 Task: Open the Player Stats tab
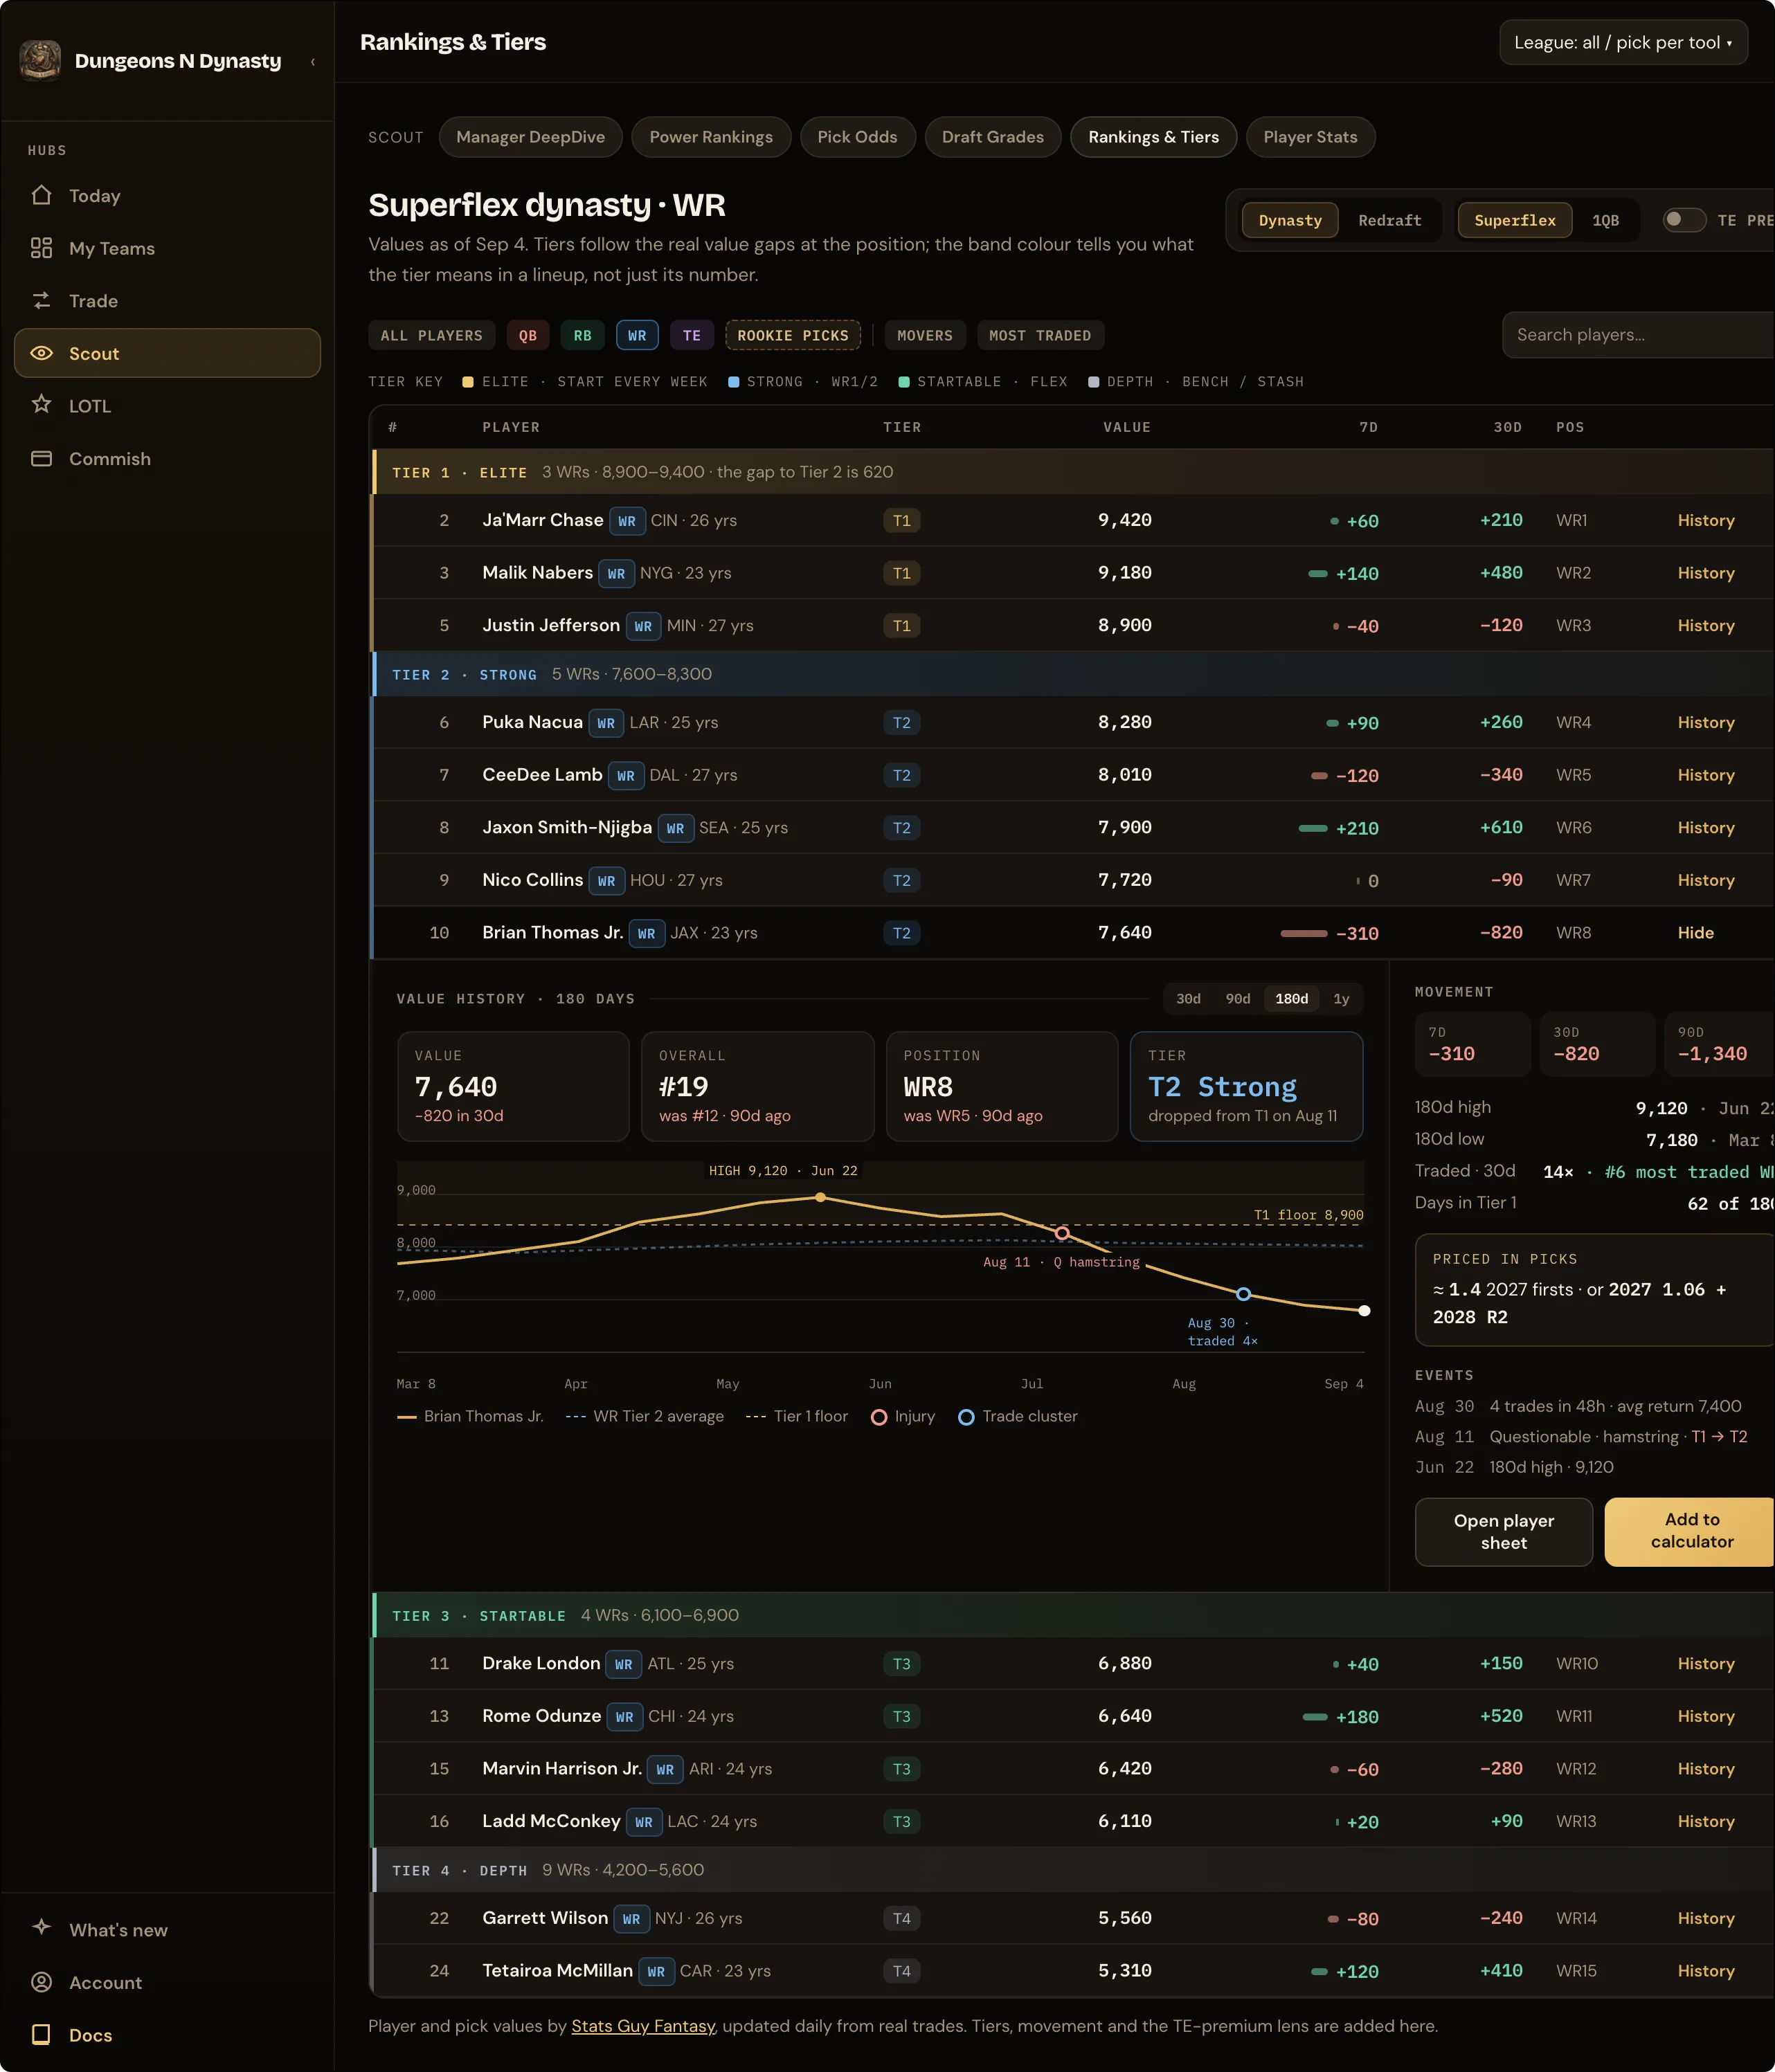click(x=1310, y=137)
